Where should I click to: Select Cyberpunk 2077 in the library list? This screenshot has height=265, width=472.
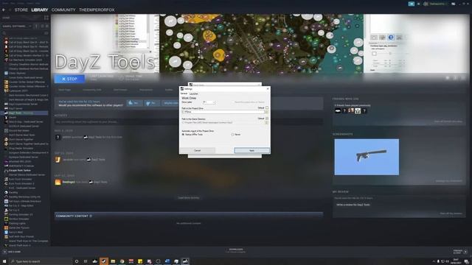pos(18,91)
